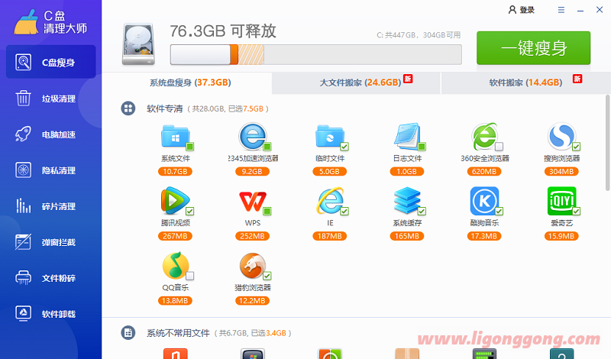Check the 360安全浏览器 checkbox
This screenshot has width=611, height=359.
[499, 147]
